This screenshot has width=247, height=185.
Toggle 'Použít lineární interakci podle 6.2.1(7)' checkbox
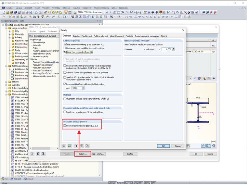[x=65, y=126]
